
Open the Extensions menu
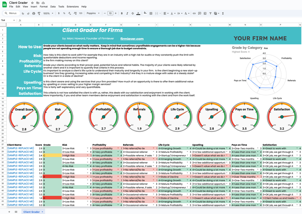[72, 7]
